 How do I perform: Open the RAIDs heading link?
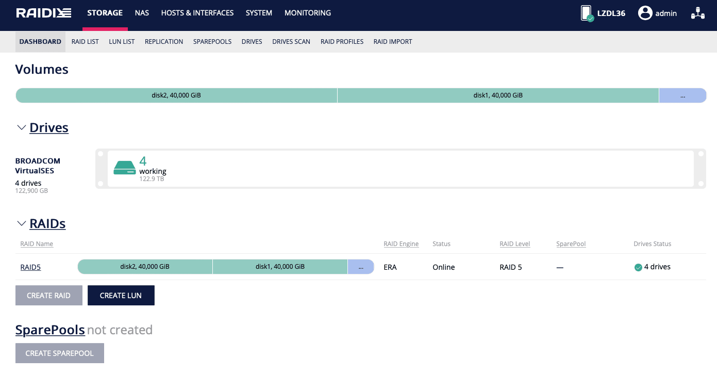[47, 223]
